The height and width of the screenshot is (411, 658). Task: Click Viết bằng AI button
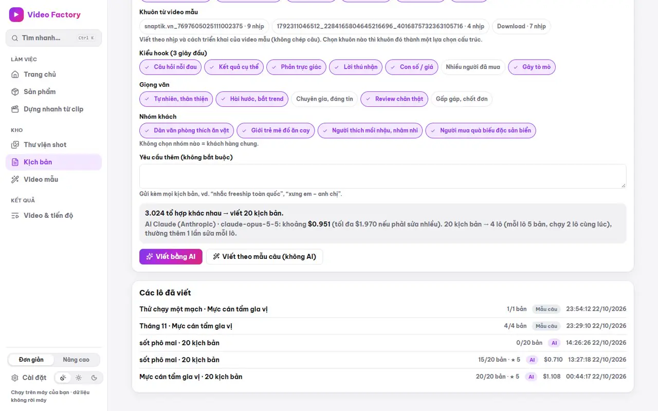pyautogui.click(x=171, y=257)
